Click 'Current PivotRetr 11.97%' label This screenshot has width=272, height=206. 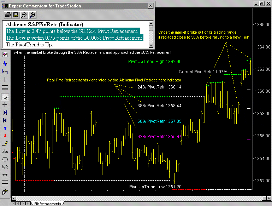pos(203,72)
